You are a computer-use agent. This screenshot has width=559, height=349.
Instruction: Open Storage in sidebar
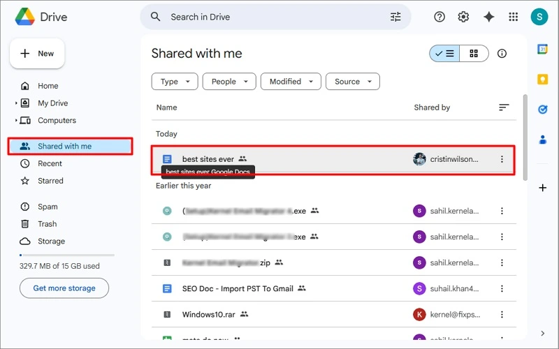click(51, 241)
